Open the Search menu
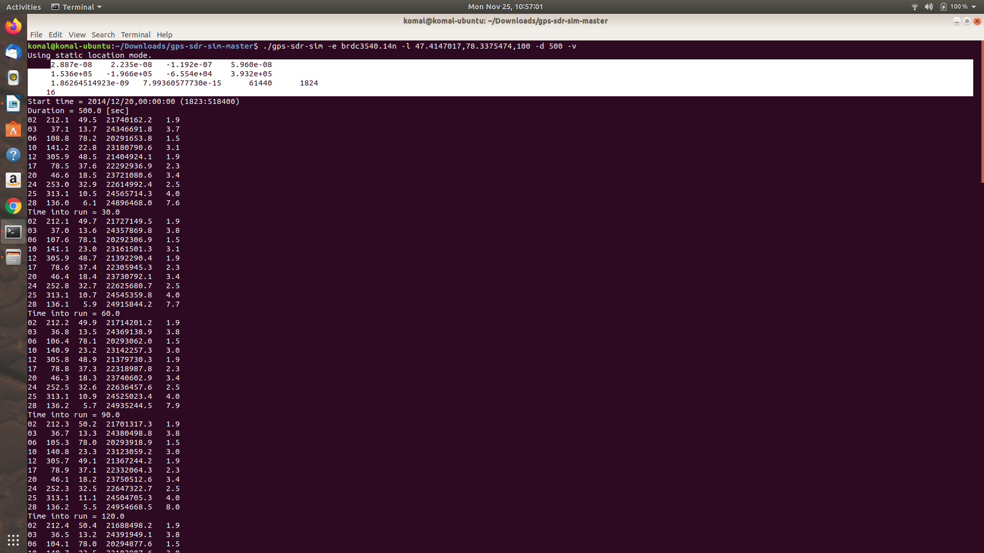Viewport: 984px width, 553px height. click(103, 35)
